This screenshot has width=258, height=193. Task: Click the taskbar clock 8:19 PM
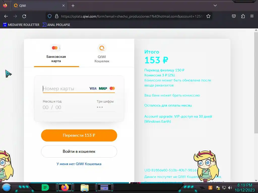coord(244,185)
